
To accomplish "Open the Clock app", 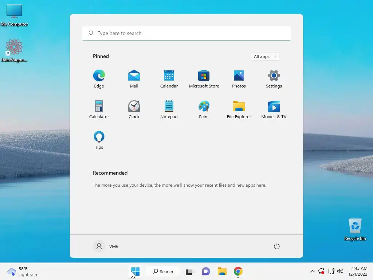I will tap(134, 109).
